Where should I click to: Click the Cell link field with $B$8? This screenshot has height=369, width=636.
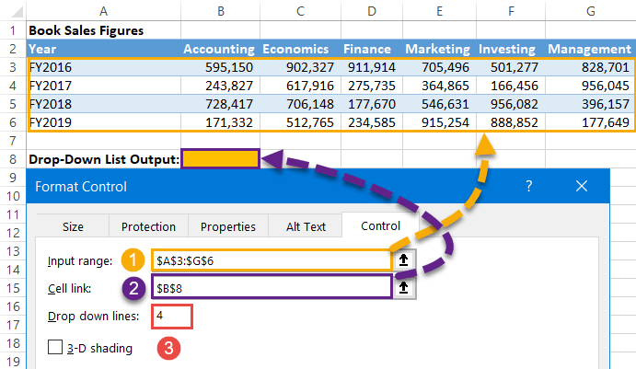pyautogui.click(x=271, y=288)
